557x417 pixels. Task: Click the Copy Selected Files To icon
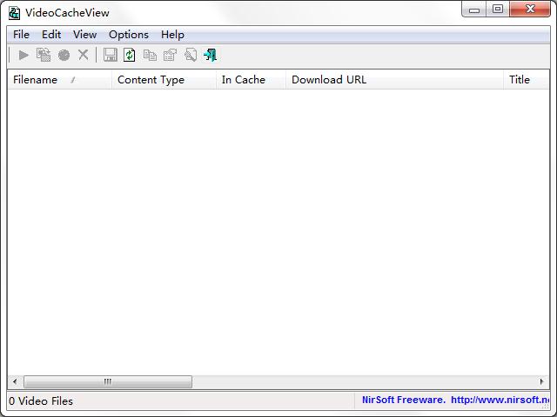(x=44, y=56)
